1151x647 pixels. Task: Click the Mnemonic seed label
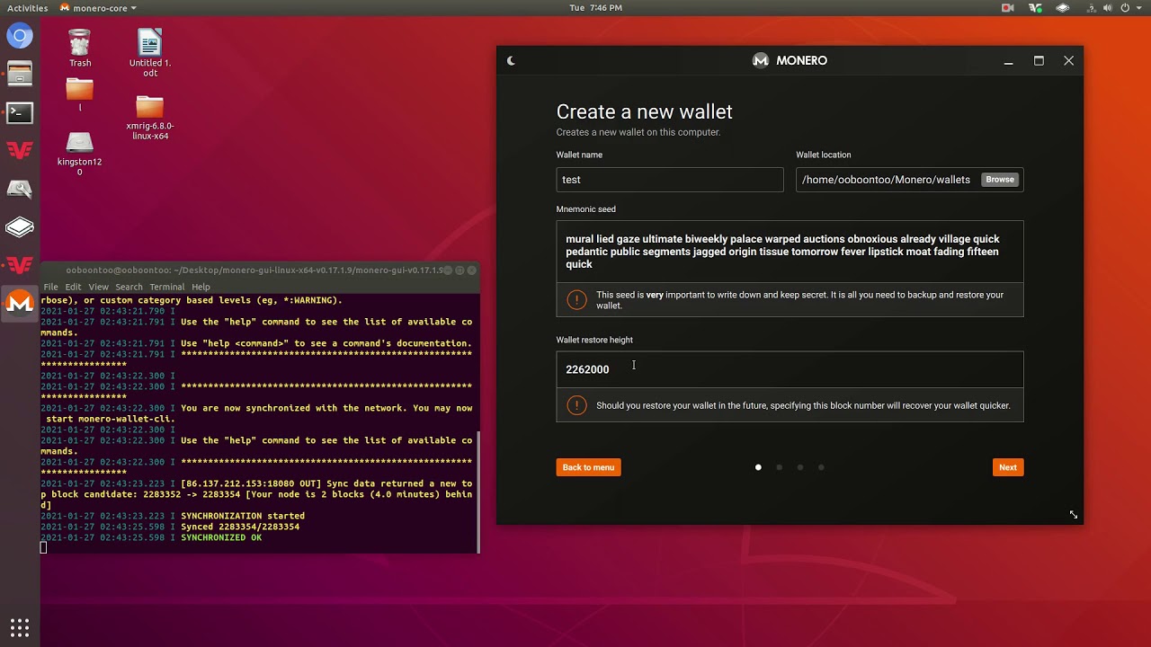click(585, 209)
